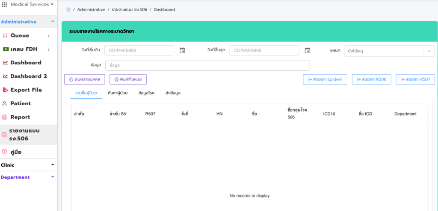Open Dashboard 2 from the sidebar
Viewport: 438px width, 211px height.
[28, 76]
